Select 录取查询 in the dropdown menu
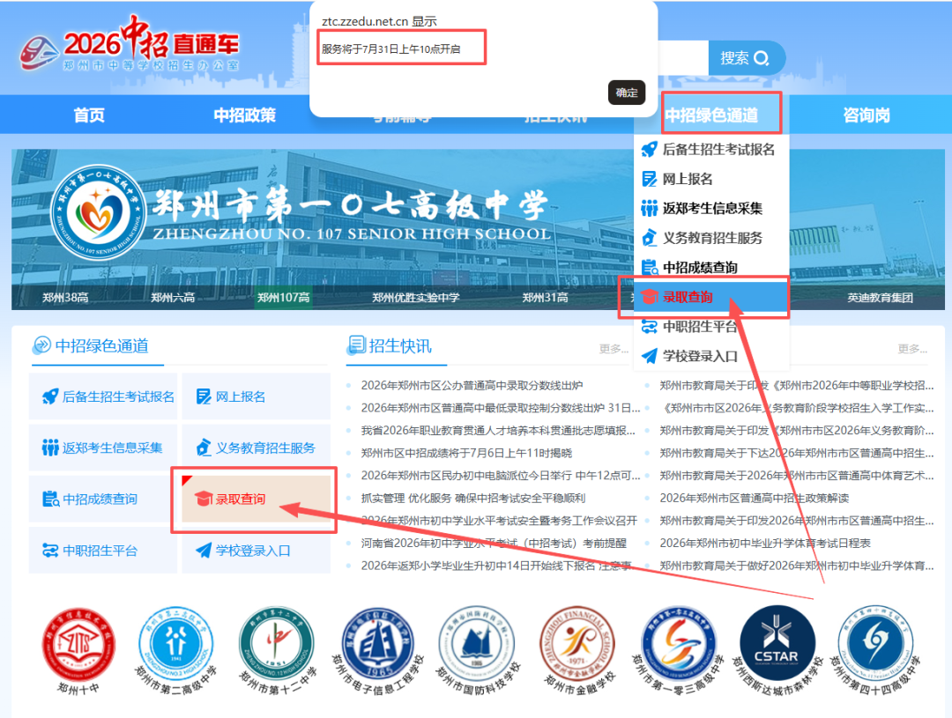 711,297
